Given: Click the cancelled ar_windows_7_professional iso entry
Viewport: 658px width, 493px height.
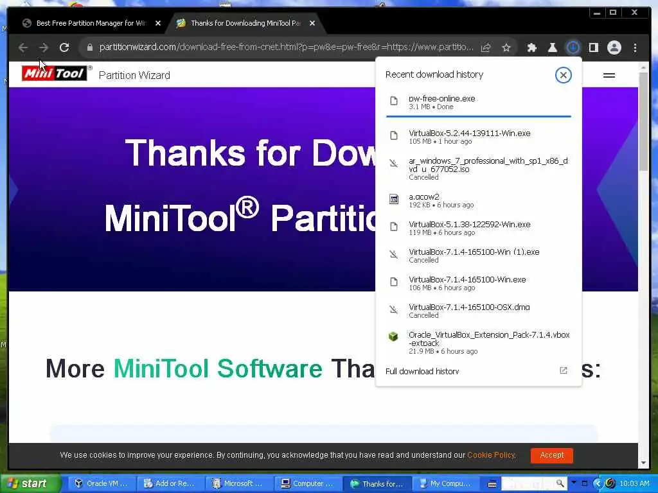Looking at the screenshot, I should pyautogui.click(x=478, y=169).
